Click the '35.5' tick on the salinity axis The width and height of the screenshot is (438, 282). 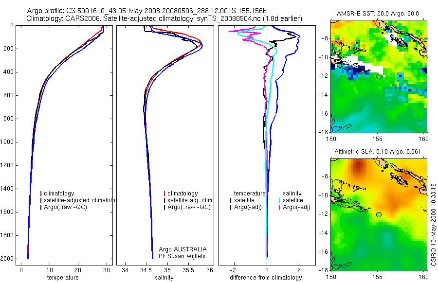coord(188,270)
